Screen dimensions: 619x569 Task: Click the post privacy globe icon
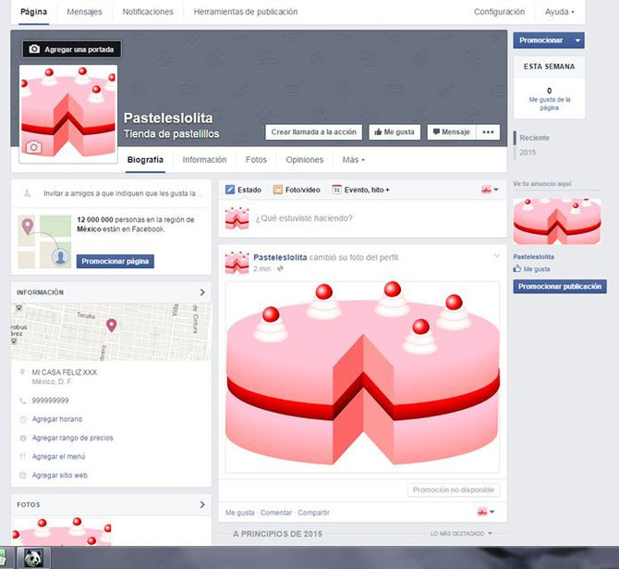280,269
